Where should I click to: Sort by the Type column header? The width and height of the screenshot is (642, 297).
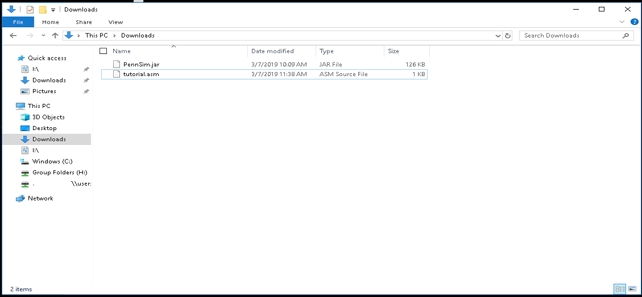(327, 51)
